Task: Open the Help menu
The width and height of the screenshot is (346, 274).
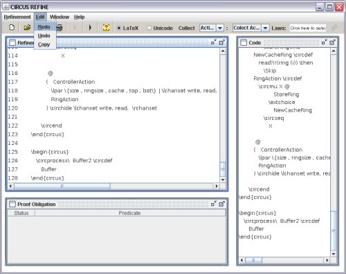Action: [80, 17]
